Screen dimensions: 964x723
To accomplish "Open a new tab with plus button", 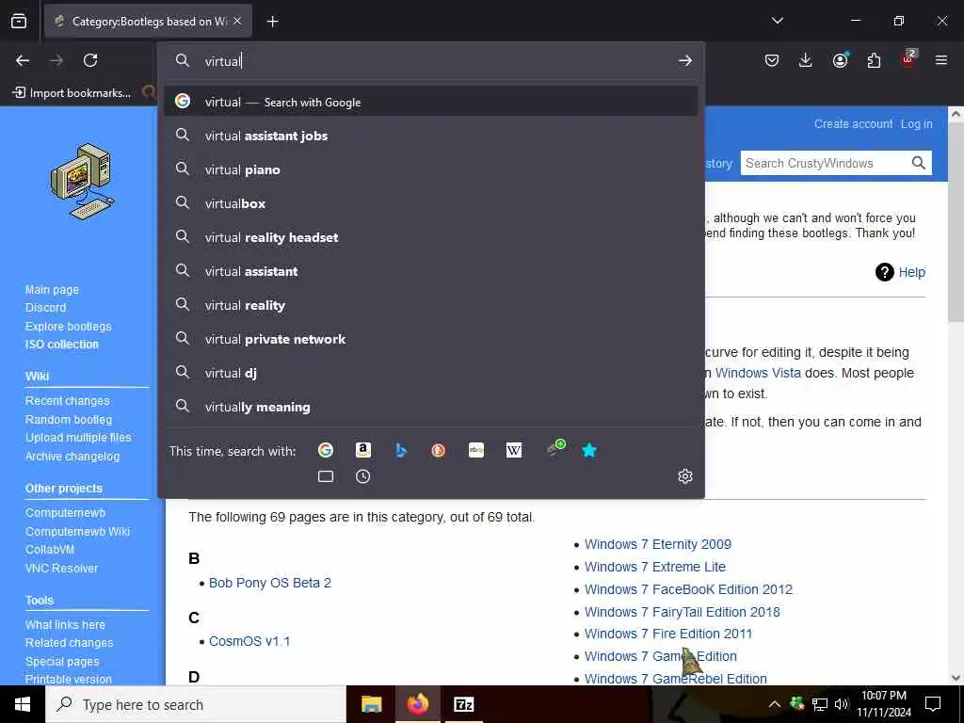I will coord(272,22).
